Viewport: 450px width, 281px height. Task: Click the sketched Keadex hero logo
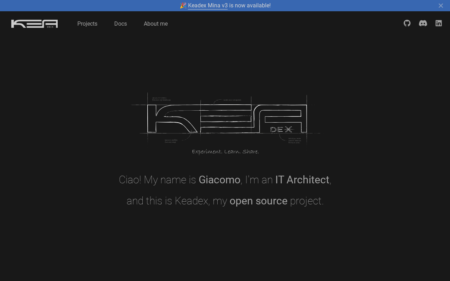click(x=225, y=119)
